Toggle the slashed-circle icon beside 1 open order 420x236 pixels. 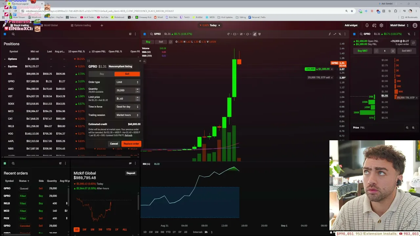point(413,43)
